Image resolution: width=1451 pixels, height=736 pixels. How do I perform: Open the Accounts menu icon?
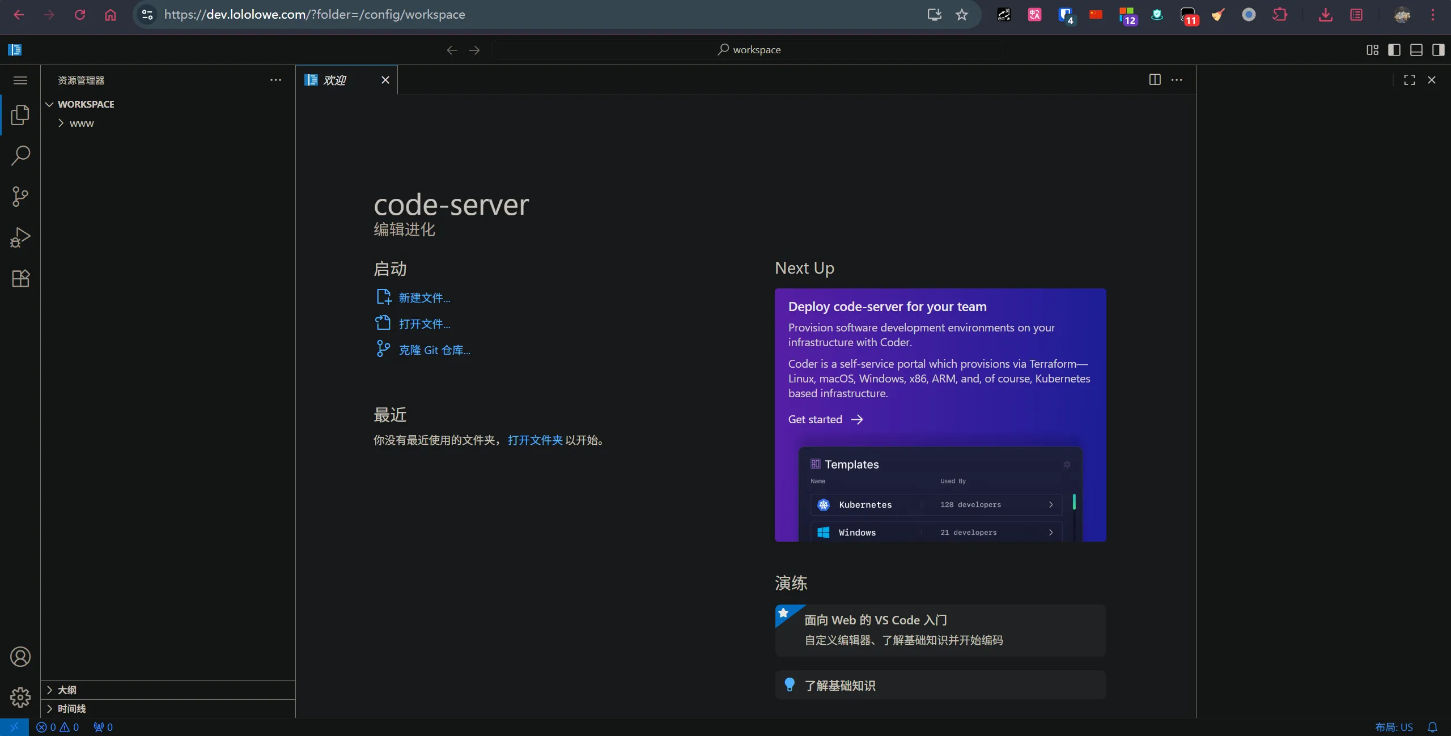[x=20, y=657]
